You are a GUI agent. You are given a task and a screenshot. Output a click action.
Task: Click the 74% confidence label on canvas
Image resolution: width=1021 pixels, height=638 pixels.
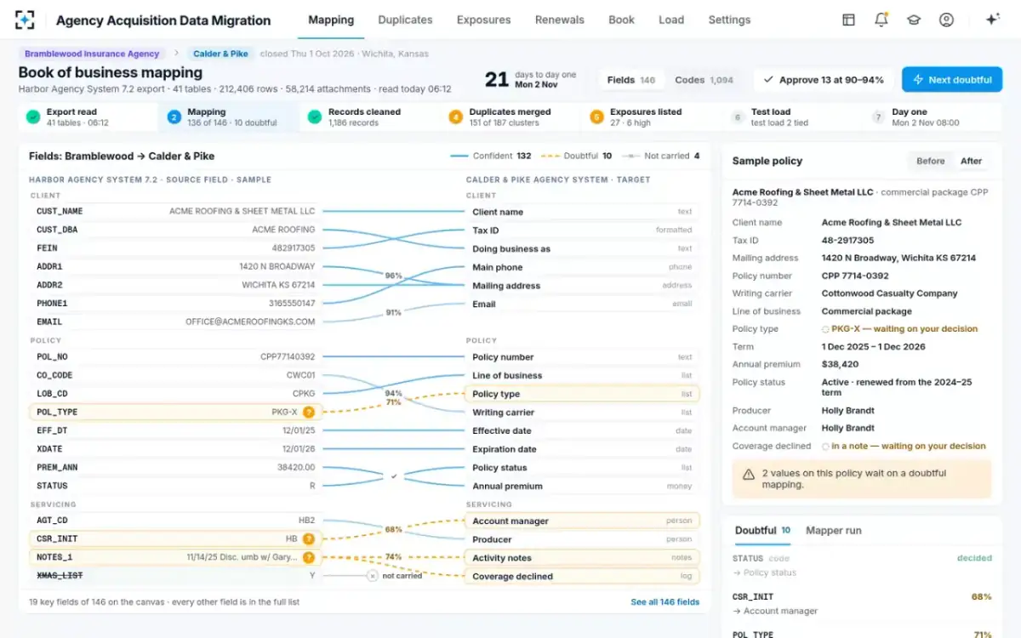(393, 557)
